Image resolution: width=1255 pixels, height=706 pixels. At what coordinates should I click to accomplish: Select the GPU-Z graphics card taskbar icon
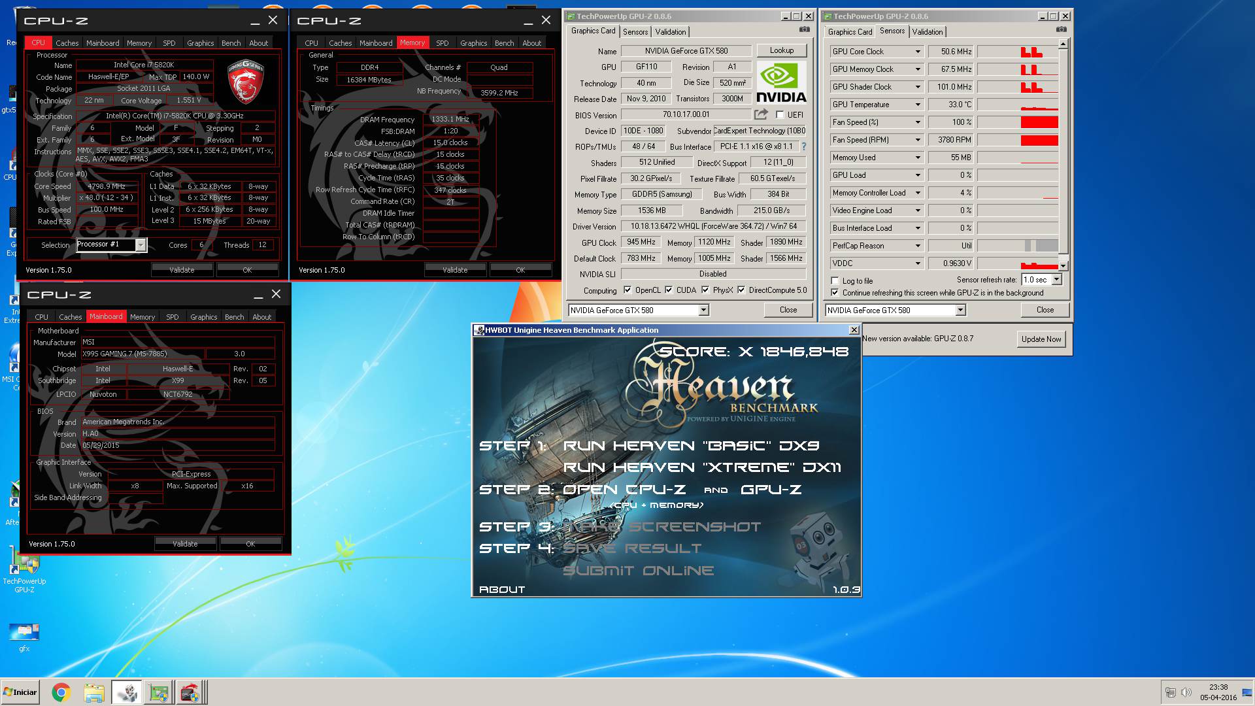point(159,692)
